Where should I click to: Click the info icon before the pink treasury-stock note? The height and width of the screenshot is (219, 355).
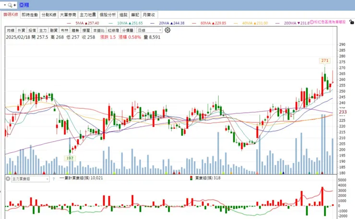coord(312,22)
